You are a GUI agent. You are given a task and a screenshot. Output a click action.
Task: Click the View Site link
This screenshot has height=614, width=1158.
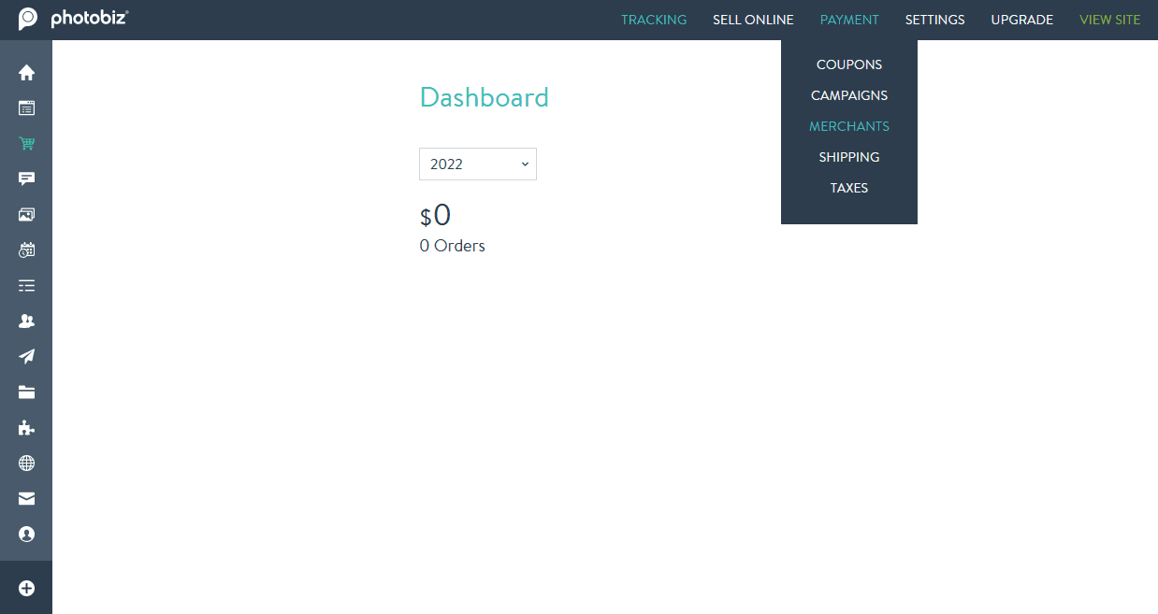coord(1109,20)
